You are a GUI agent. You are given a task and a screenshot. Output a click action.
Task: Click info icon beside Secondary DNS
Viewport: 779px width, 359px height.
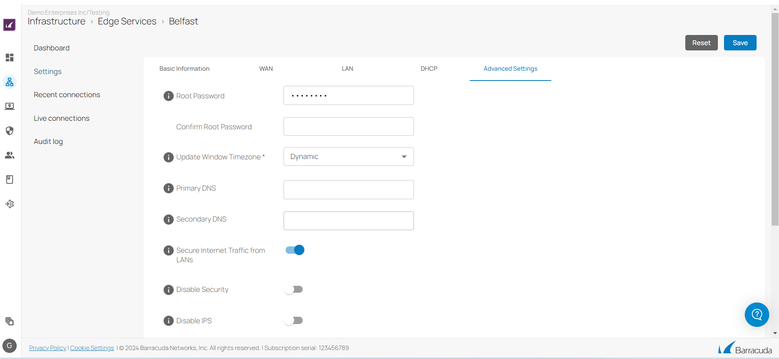tap(168, 220)
